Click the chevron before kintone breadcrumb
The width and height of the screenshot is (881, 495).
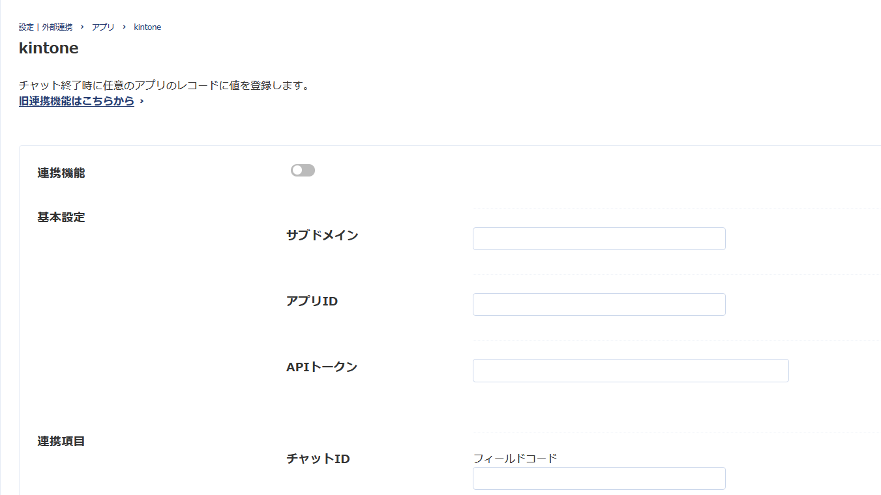point(124,27)
